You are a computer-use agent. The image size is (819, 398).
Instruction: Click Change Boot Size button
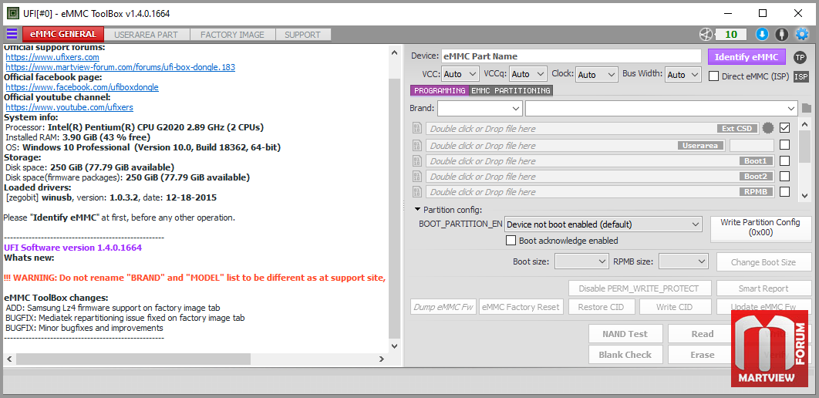coord(763,262)
